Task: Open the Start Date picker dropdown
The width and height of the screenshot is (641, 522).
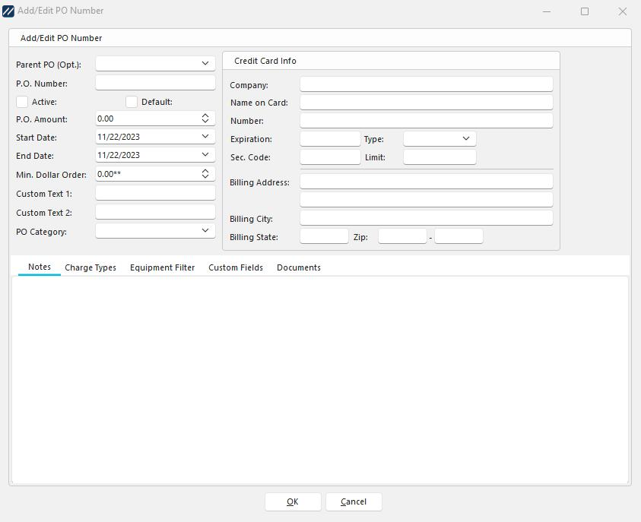Action: 205,137
